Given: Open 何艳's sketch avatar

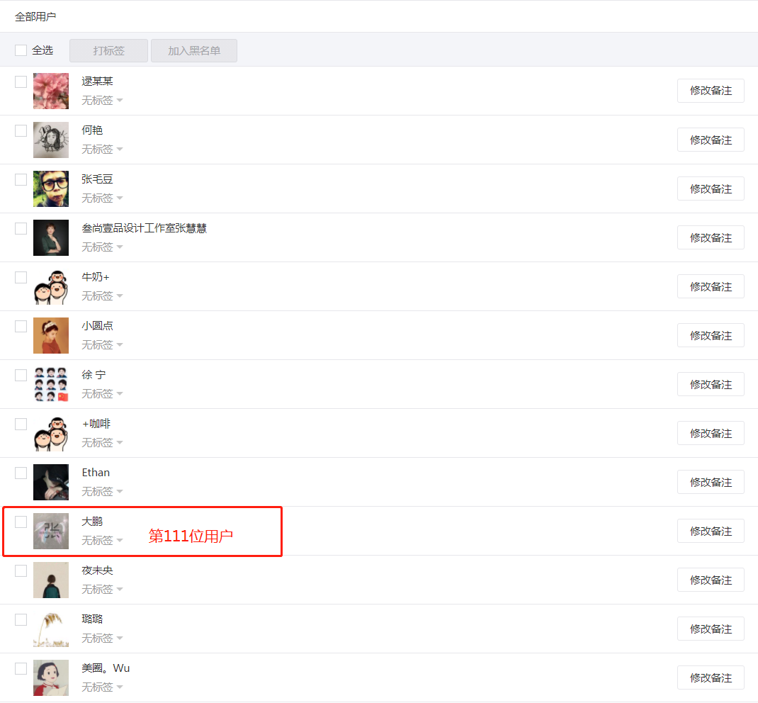Looking at the screenshot, I should coord(51,140).
